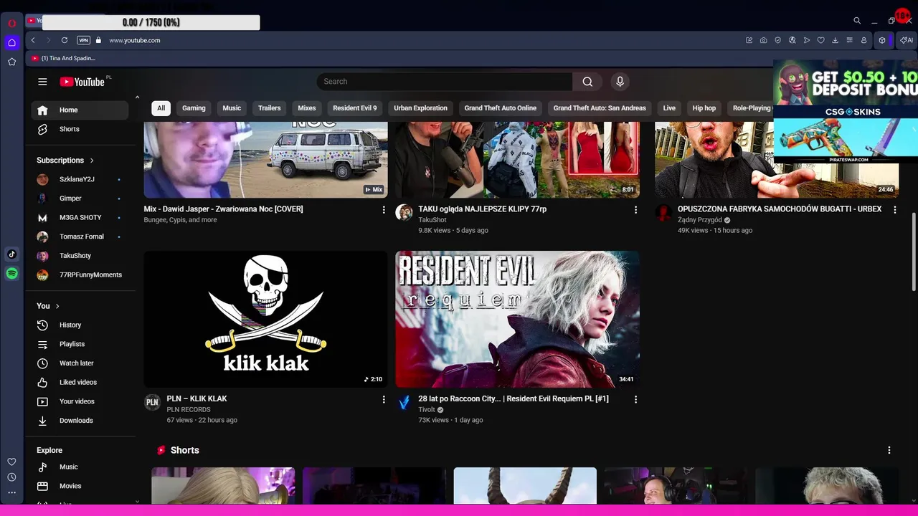The height and width of the screenshot is (516, 918).
Task: Open the Shorts section three-dot menu
Action: coord(889,450)
